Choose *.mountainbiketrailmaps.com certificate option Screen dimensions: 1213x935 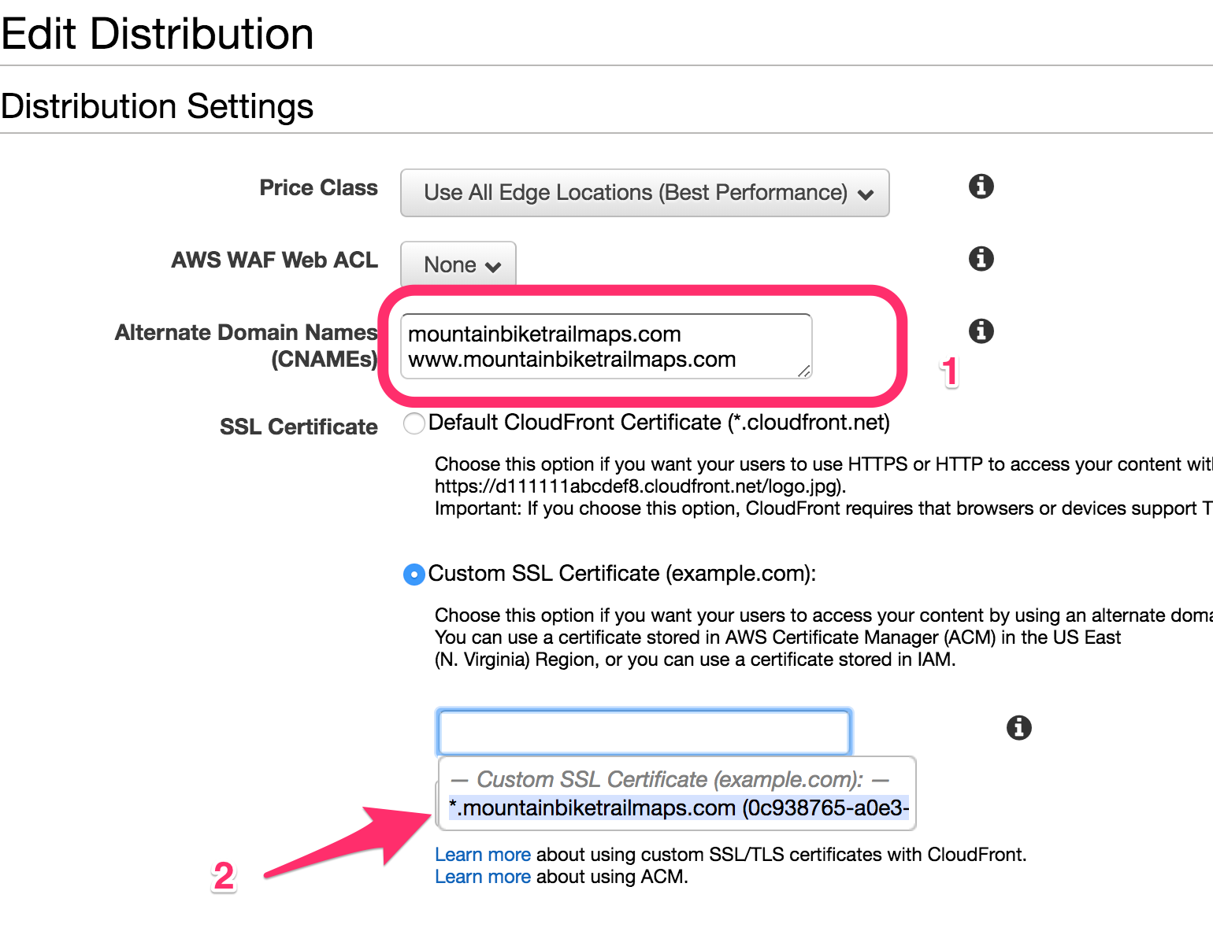pyautogui.click(x=678, y=808)
